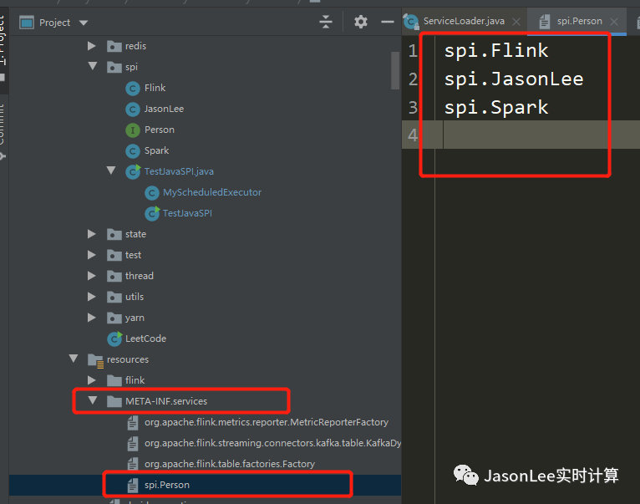Image resolution: width=640 pixels, height=504 pixels.
Task: Expand the flink resources folder
Action: click(x=92, y=380)
